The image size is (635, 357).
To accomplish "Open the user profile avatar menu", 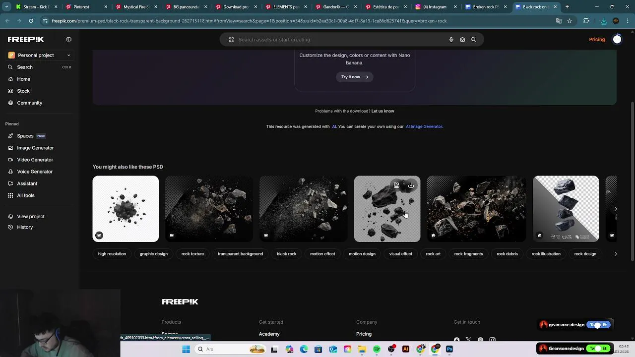I will coord(617,40).
